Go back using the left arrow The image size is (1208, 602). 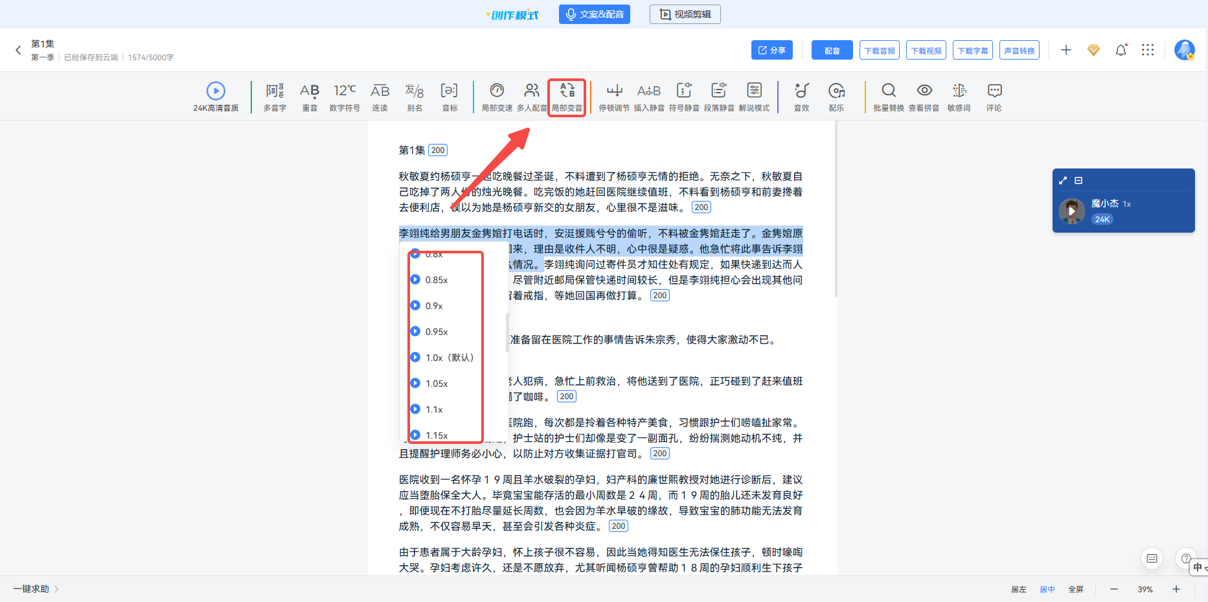coord(18,50)
